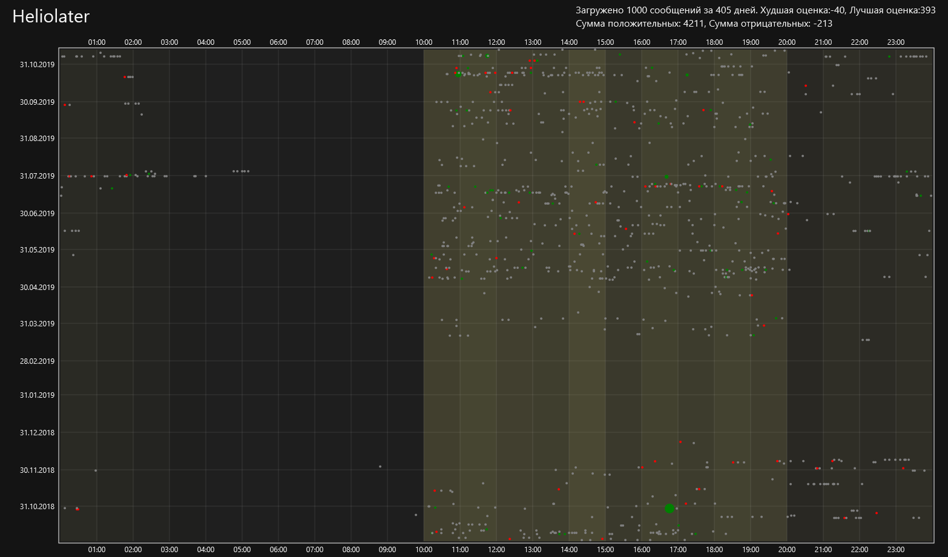Click the lone gray dot near 09:00 above the 30.11.2018 line
Viewport: 948px width, 557px height.
click(380, 466)
